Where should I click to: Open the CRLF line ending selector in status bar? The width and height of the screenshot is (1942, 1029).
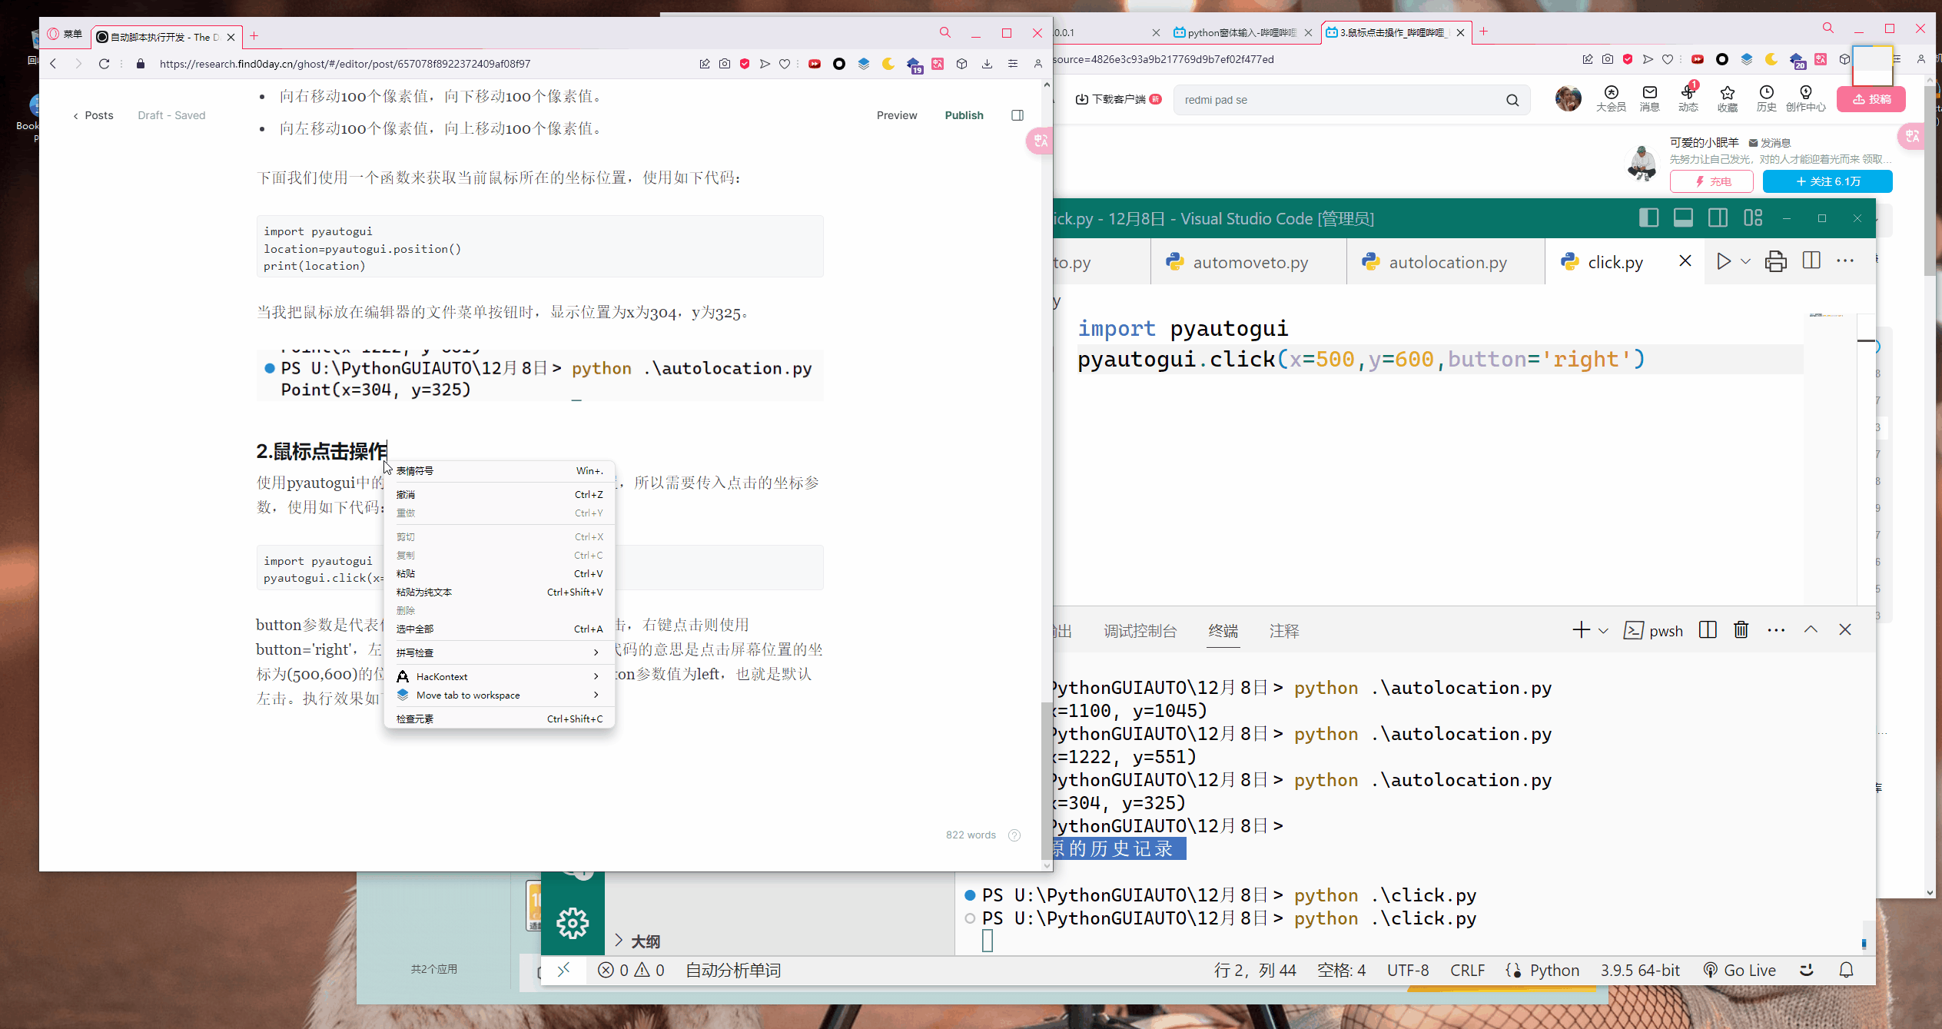tap(1467, 970)
